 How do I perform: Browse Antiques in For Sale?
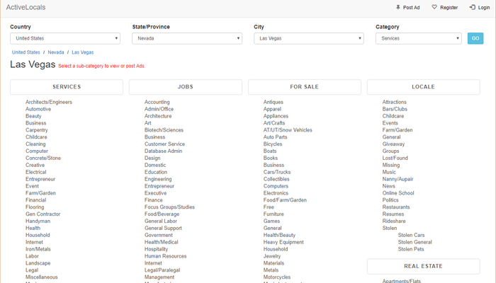click(x=274, y=102)
